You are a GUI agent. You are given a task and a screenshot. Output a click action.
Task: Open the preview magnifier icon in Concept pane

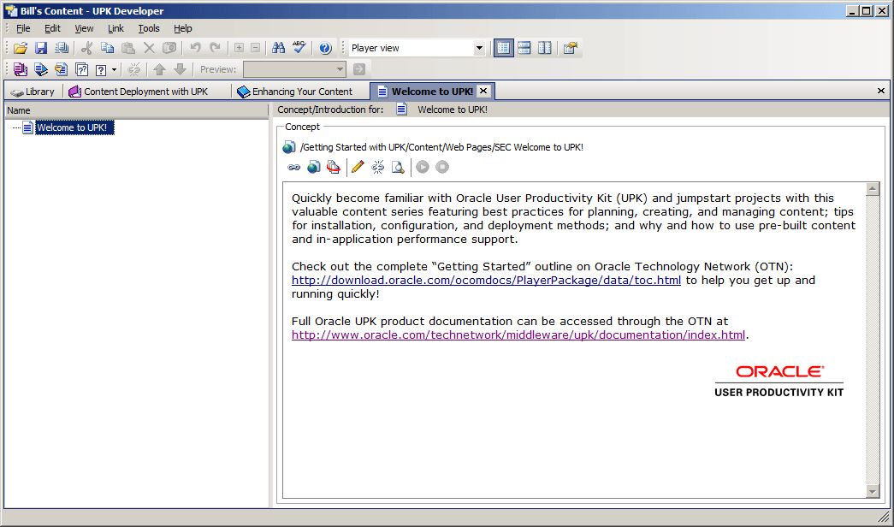pos(398,167)
